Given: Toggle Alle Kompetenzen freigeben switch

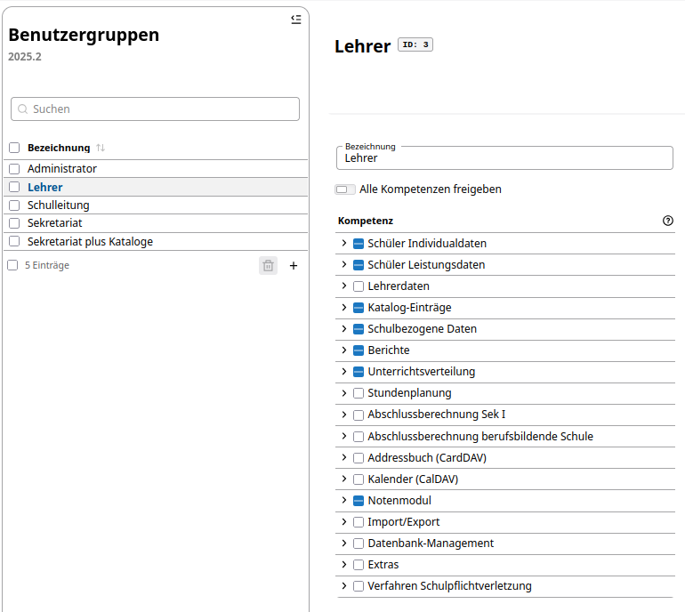Looking at the screenshot, I should (x=344, y=189).
